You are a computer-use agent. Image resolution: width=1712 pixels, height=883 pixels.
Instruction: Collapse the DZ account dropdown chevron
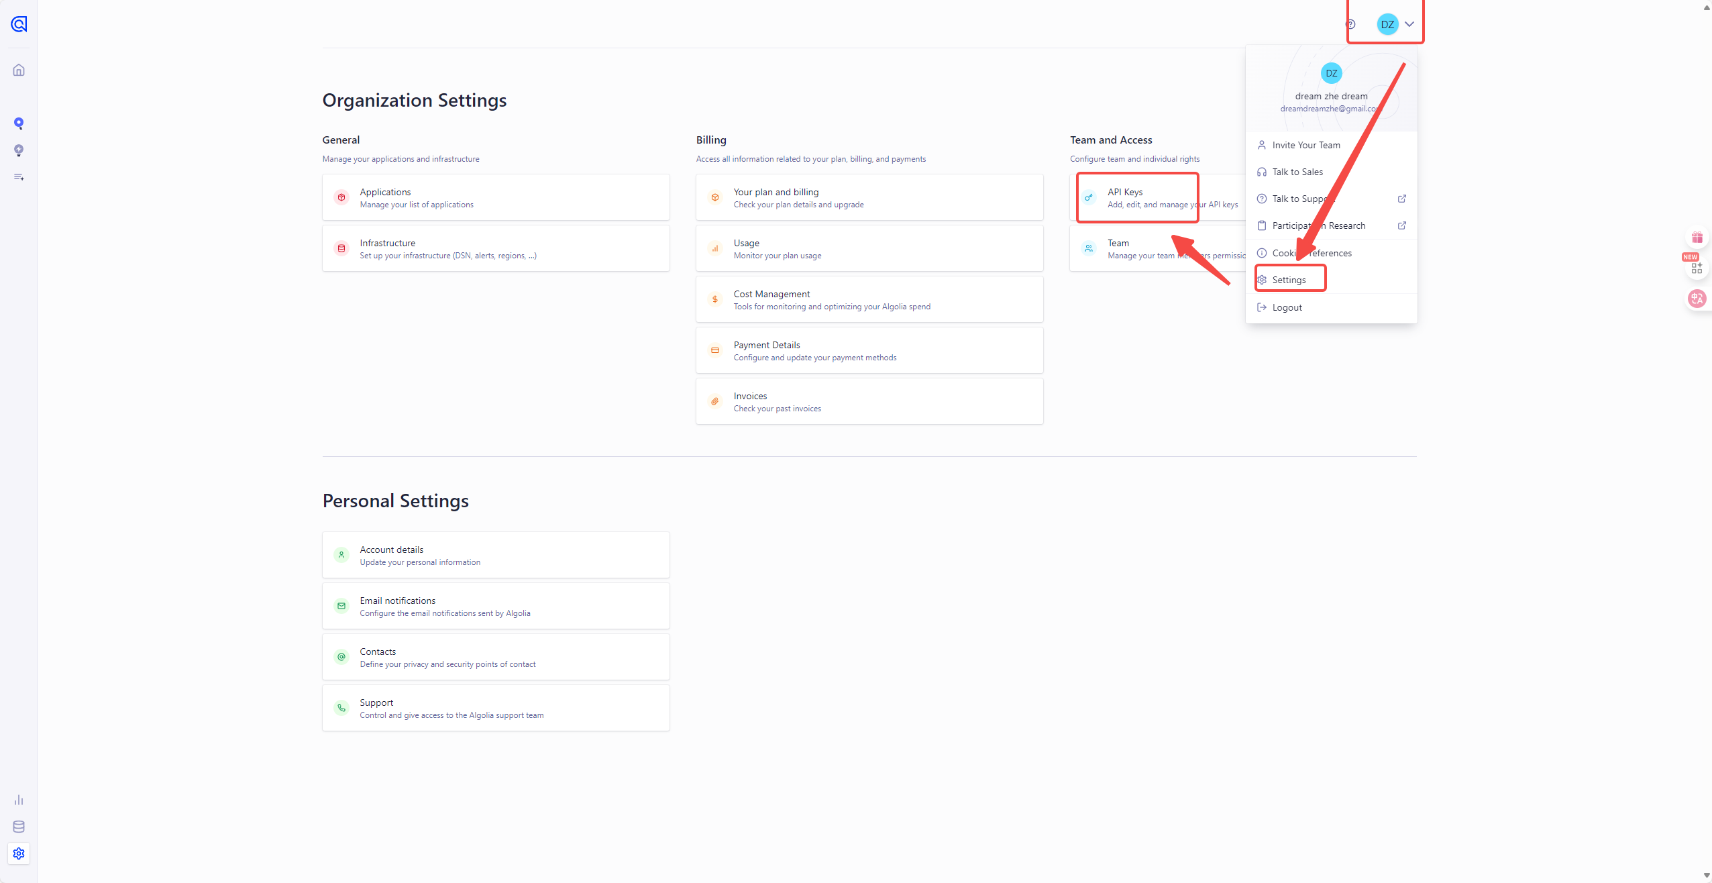(x=1409, y=24)
